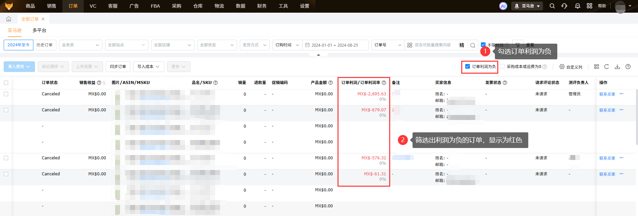Click the order date range field
Image resolution: width=638 pixels, height=216 pixels.
click(x=335, y=45)
